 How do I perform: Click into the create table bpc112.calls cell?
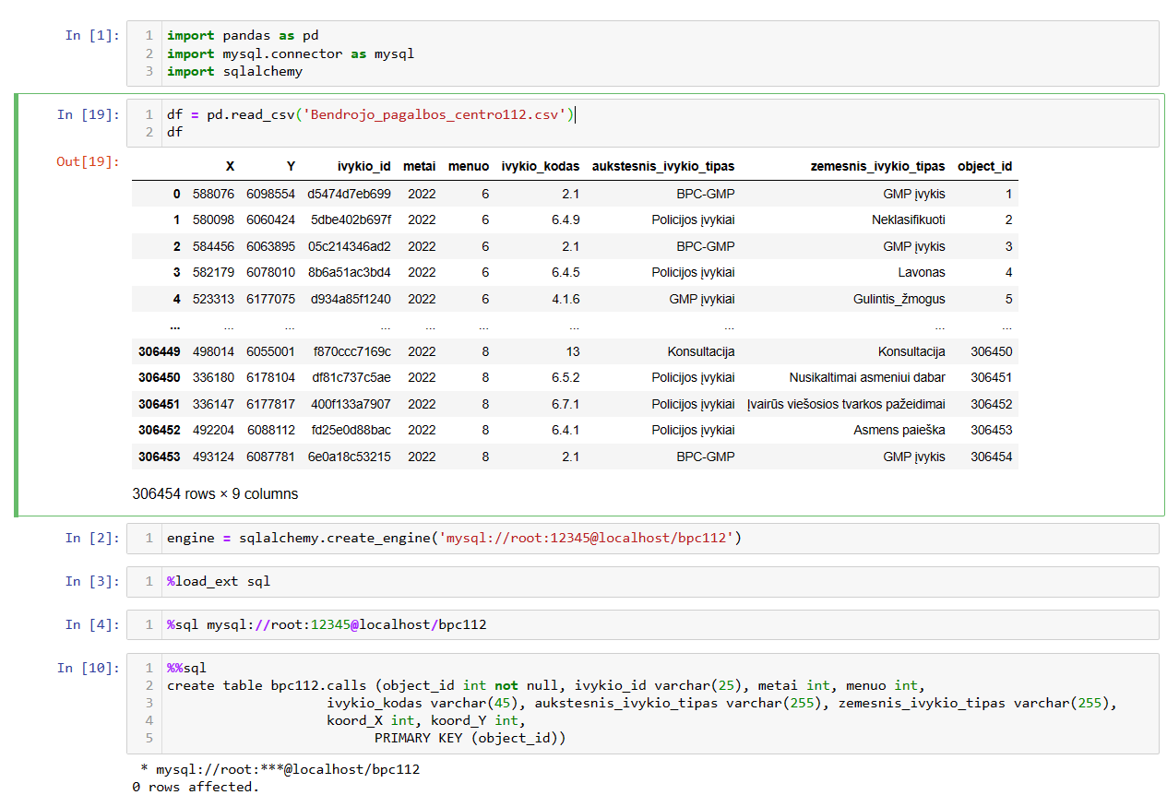[x=642, y=703]
